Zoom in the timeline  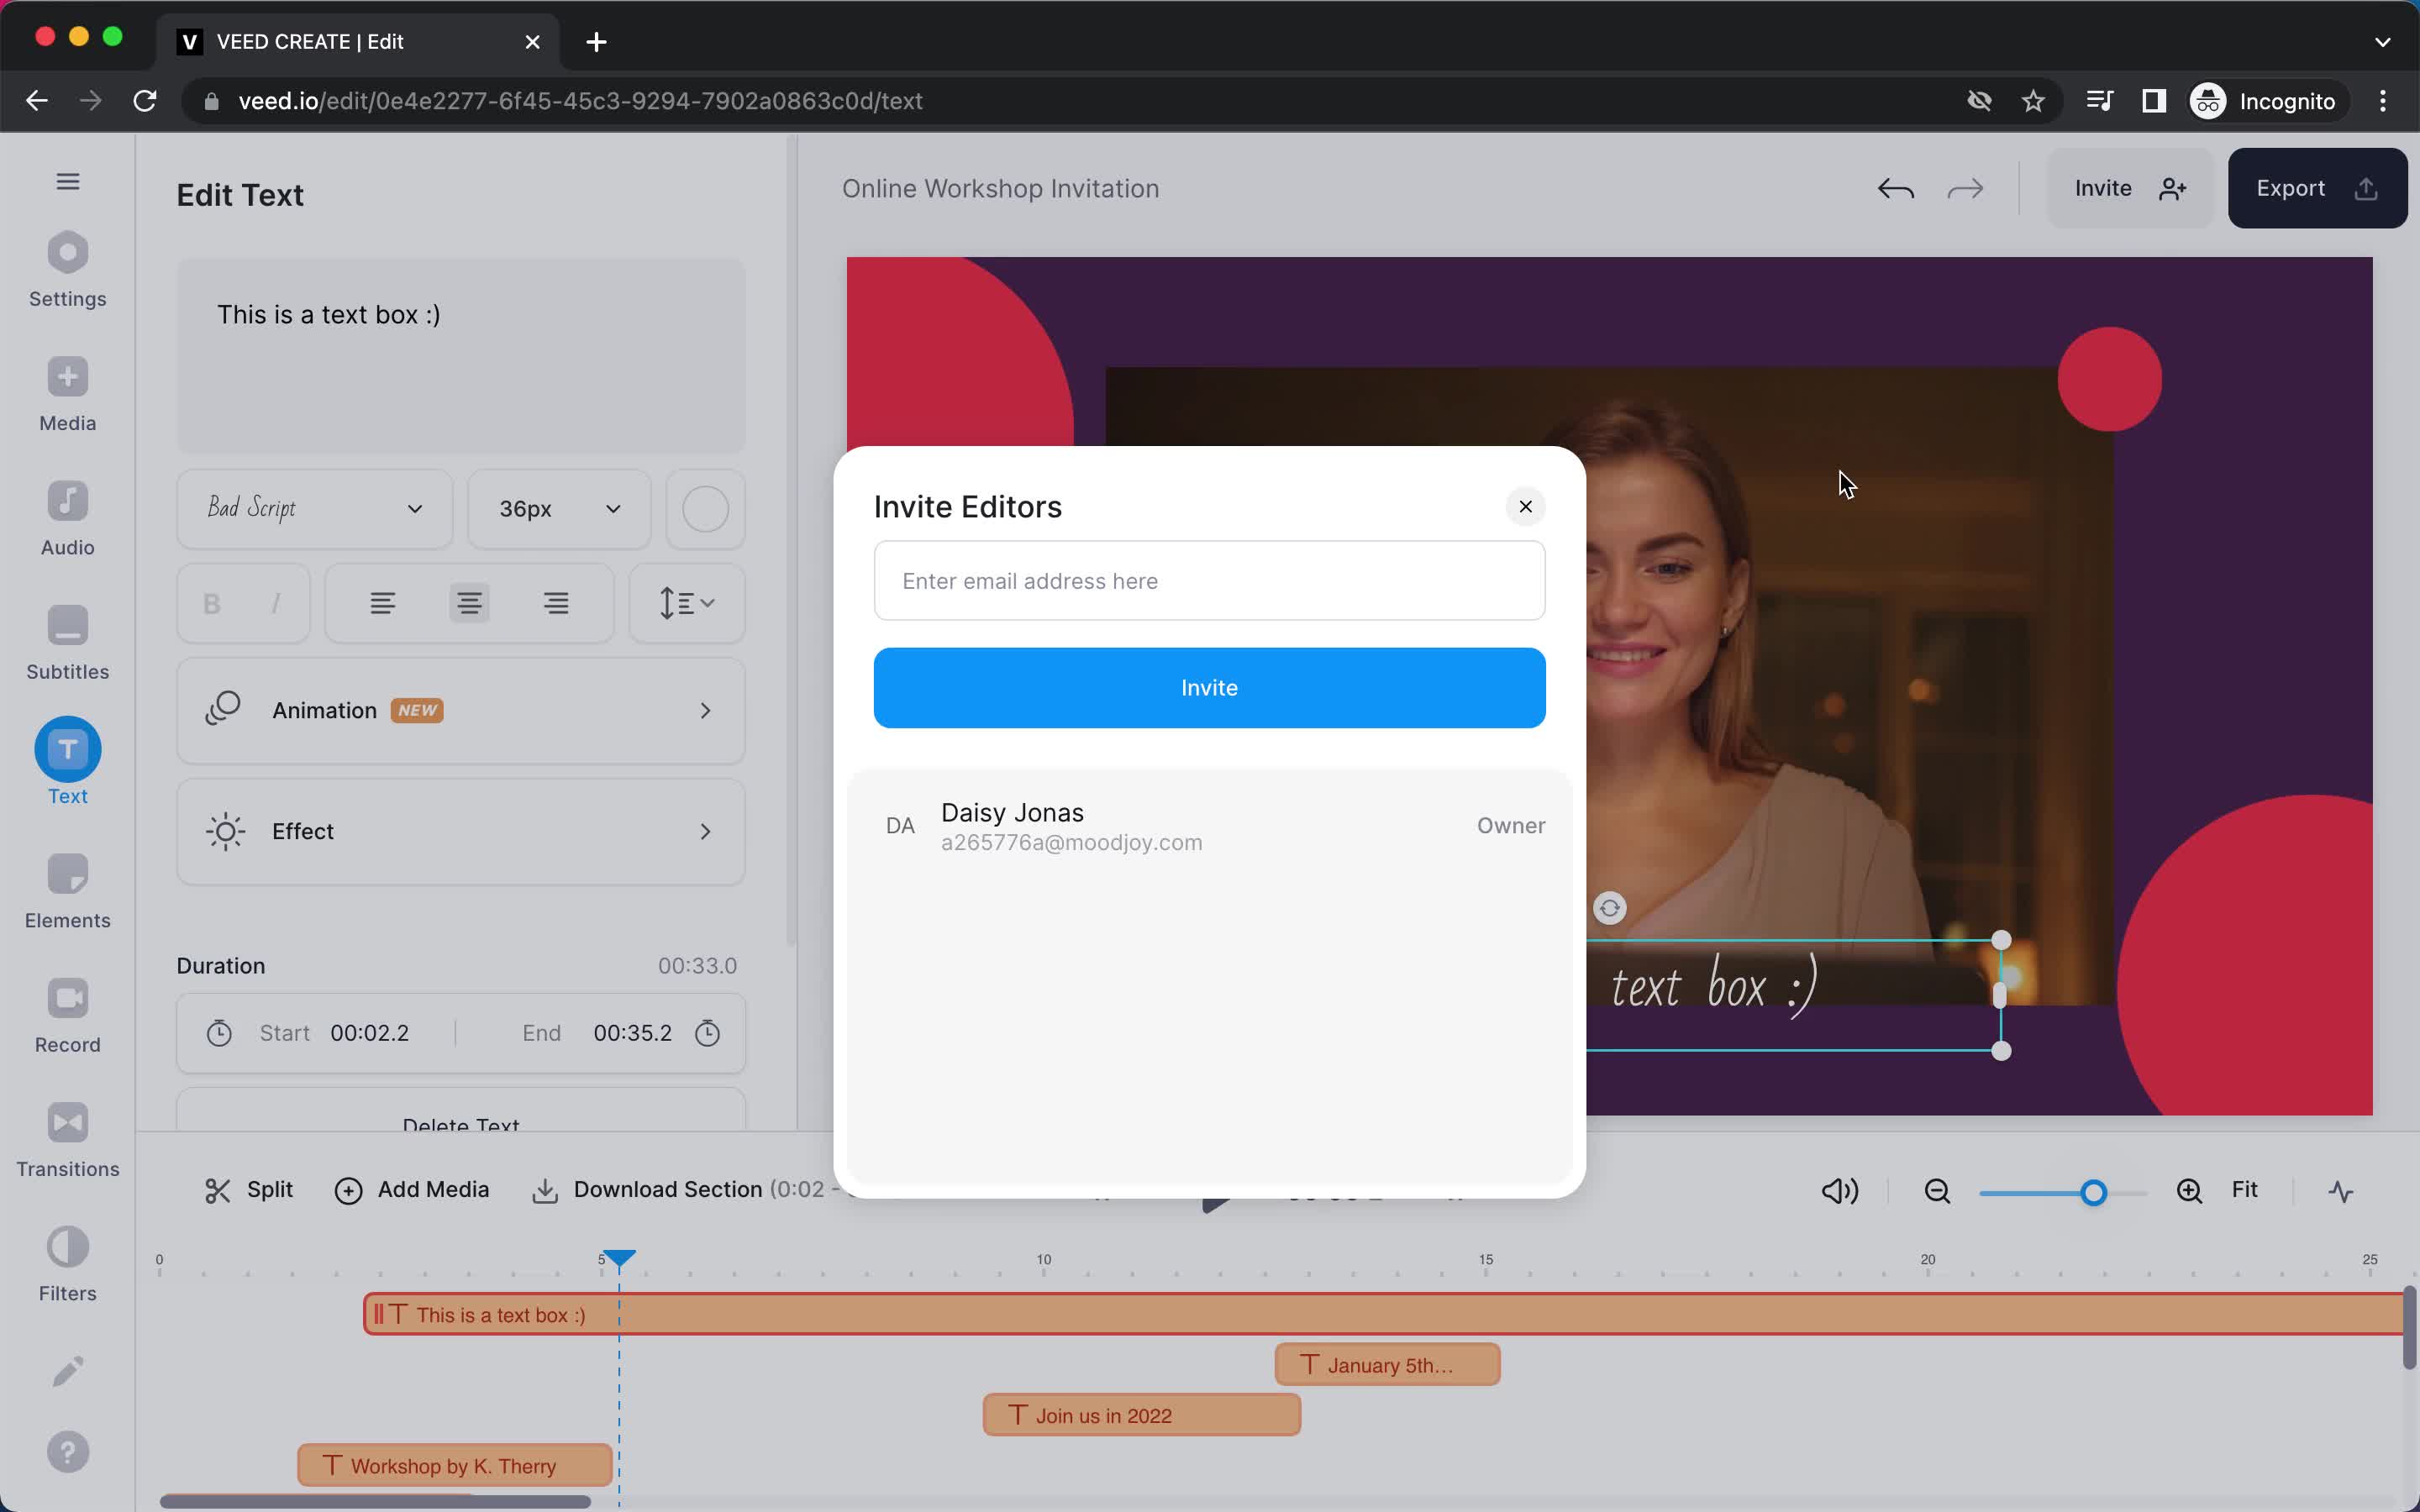pyautogui.click(x=2189, y=1190)
